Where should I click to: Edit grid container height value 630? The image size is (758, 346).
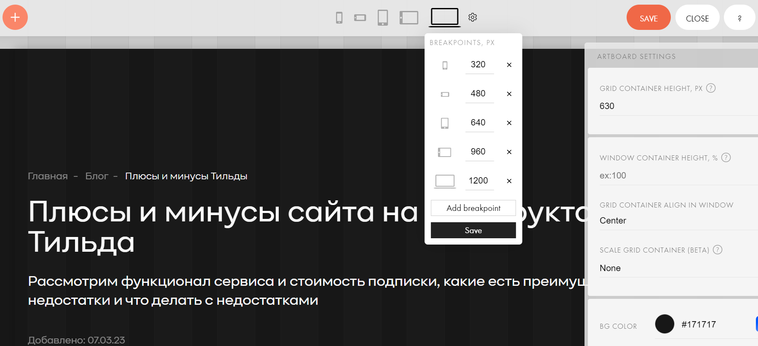[x=679, y=106]
